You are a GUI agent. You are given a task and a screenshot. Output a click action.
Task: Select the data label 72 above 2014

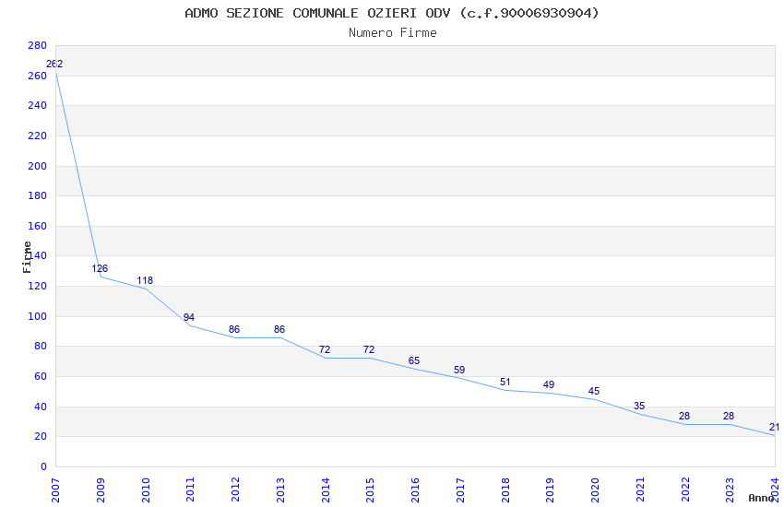pyautogui.click(x=325, y=350)
